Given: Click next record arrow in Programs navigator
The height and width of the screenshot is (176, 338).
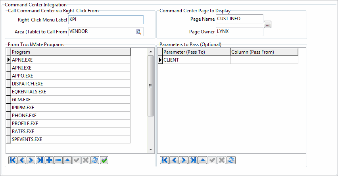Looking at the screenshot, I should tap(31, 160).
